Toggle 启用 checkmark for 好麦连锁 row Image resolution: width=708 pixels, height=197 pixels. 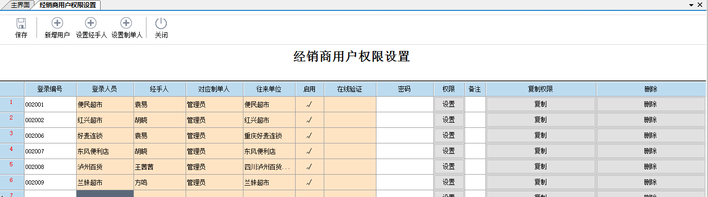click(310, 136)
